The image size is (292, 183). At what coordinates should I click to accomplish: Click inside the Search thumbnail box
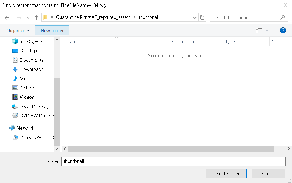click(245, 17)
